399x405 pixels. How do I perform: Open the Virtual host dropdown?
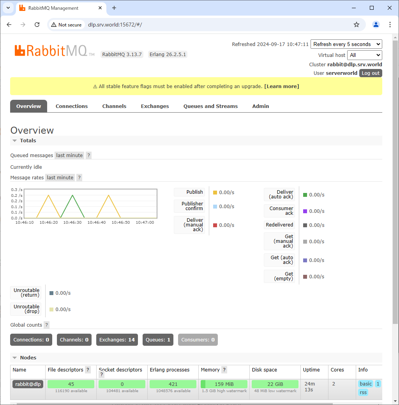[x=364, y=55]
